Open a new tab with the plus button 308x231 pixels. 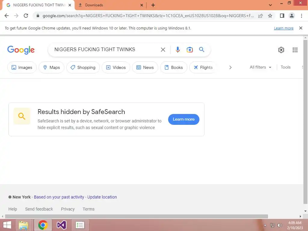(x=153, y=5)
